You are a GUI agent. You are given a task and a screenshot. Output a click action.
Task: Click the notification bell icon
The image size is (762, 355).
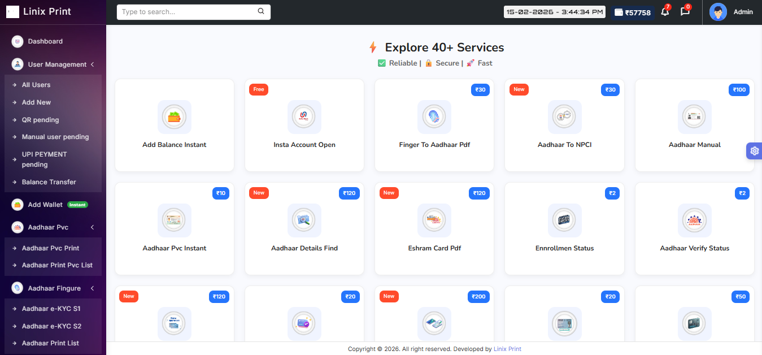point(665,12)
